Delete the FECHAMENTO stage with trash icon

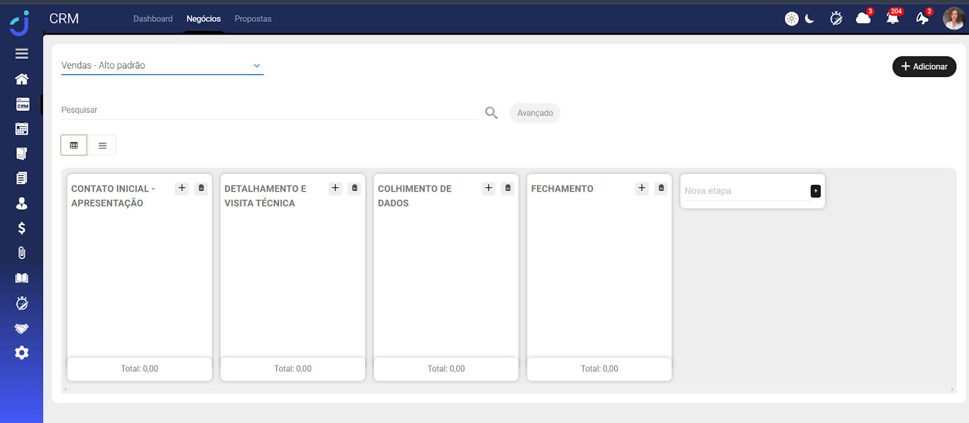[x=661, y=188]
